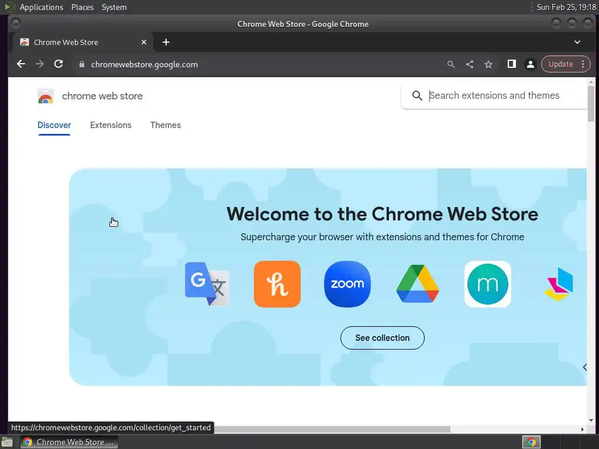Focus the Search extensions and themes field
The image size is (599, 449).
[x=495, y=95]
